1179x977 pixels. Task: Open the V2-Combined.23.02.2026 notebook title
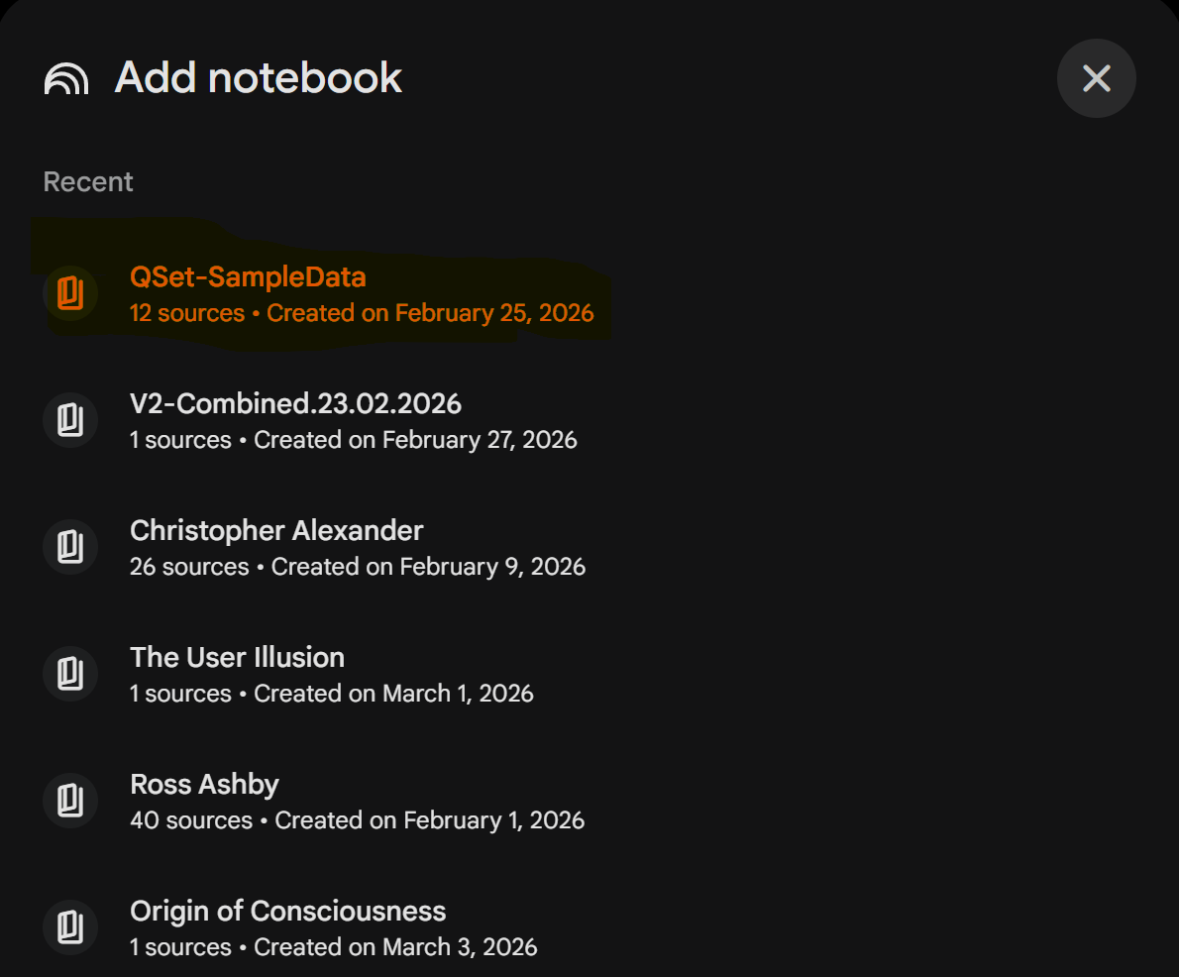[x=295, y=403]
